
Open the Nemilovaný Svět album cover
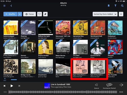pyautogui.click(x=98, y=28)
